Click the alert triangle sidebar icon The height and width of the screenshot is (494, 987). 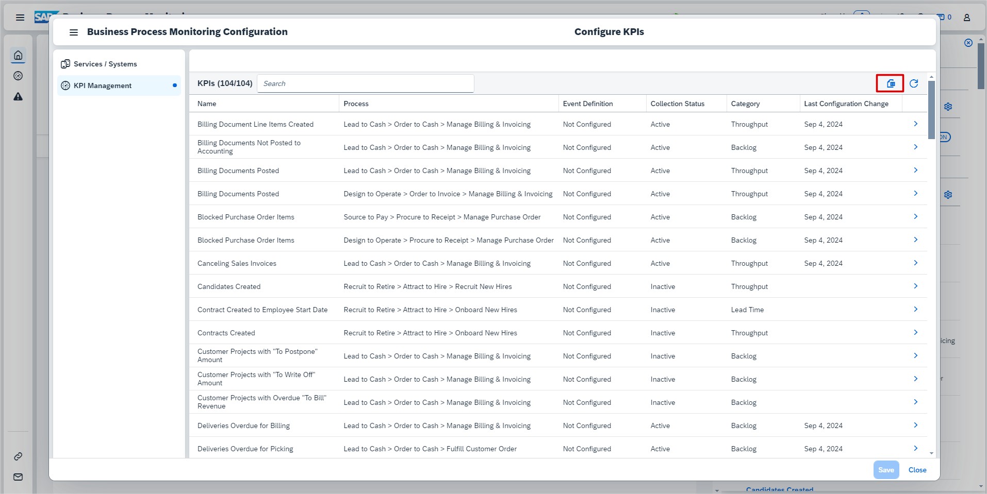click(18, 97)
